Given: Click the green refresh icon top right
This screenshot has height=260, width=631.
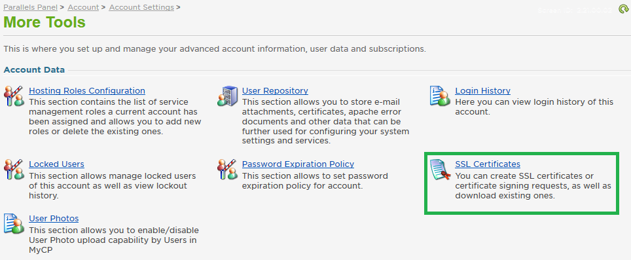Looking at the screenshot, I should point(623,9).
